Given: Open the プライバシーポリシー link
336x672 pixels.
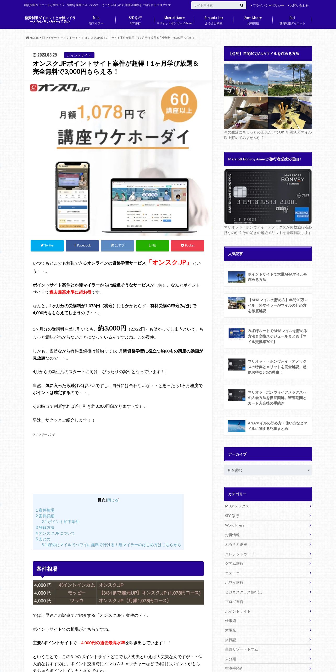Looking at the screenshot, I should [267, 5].
